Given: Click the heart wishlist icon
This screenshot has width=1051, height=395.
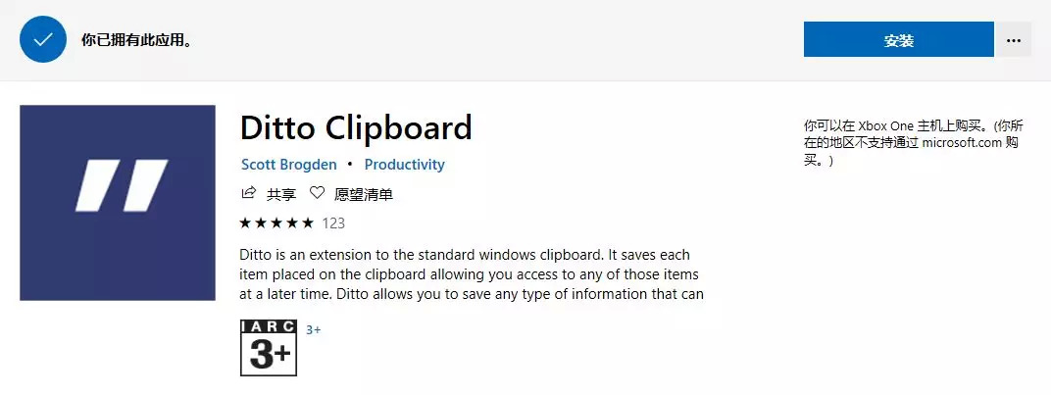Looking at the screenshot, I should coord(317,194).
